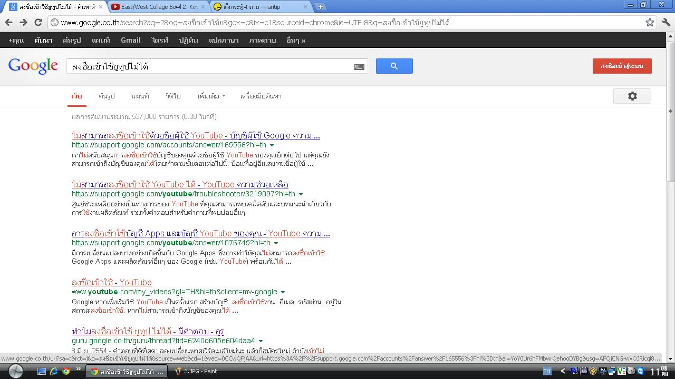The width and height of the screenshot is (675, 379).
Task: Open a new tab in Chrome
Action: click(x=320, y=7)
